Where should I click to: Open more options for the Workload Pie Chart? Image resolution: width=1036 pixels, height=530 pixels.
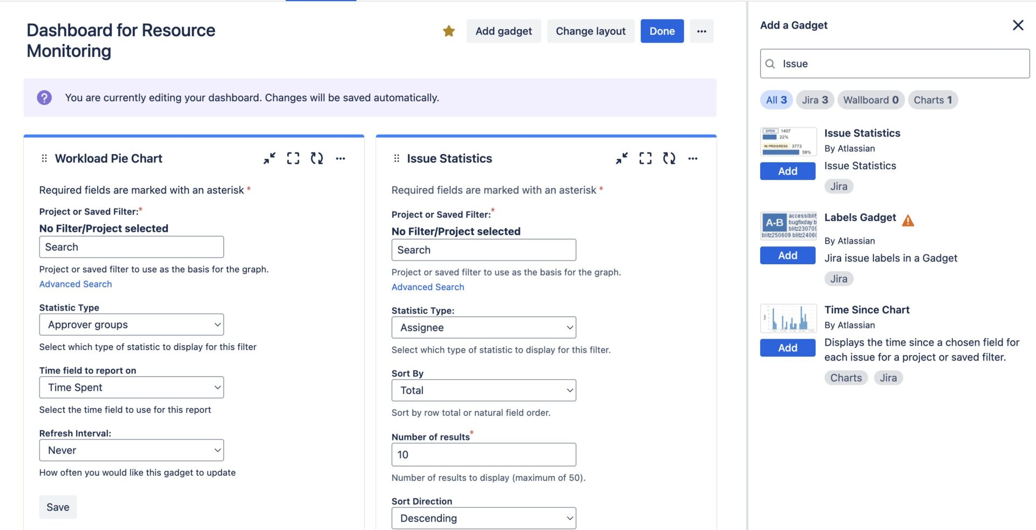click(340, 158)
